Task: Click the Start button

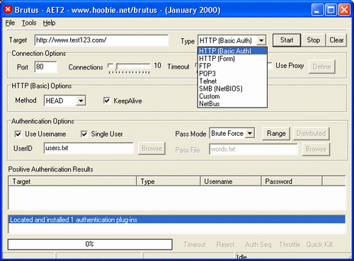Action: point(287,40)
